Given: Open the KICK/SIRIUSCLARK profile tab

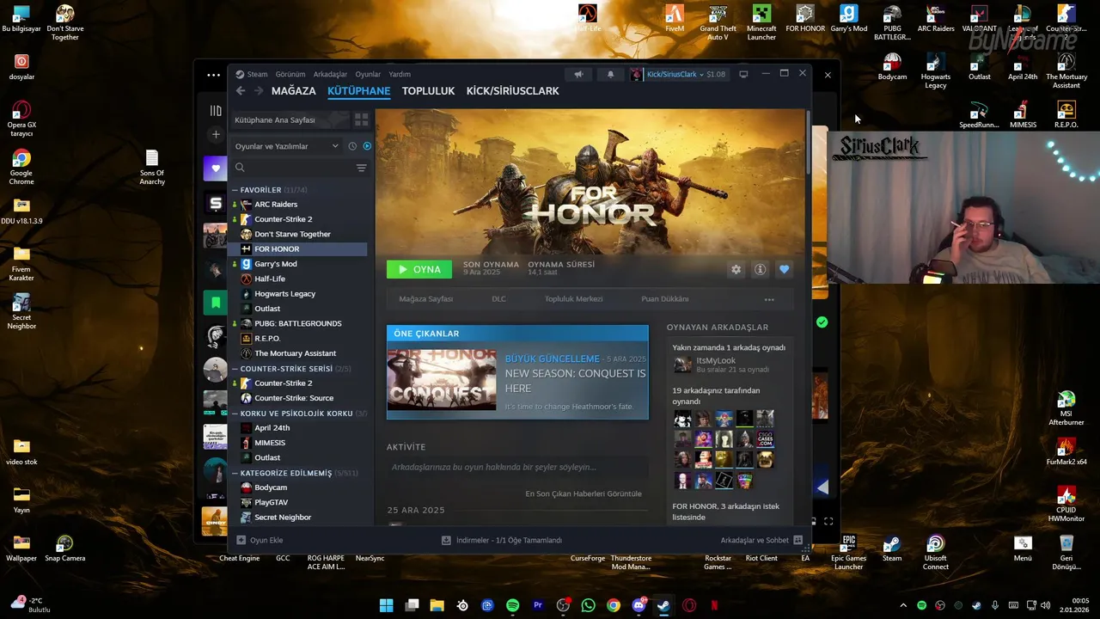Looking at the screenshot, I should pyautogui.click(x=512, y=90).
